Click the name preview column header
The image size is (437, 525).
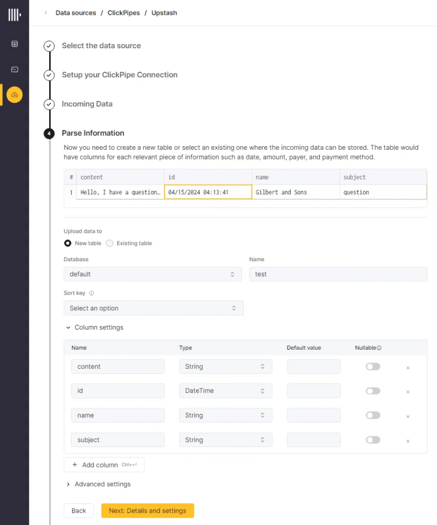[x=296, y=177]
